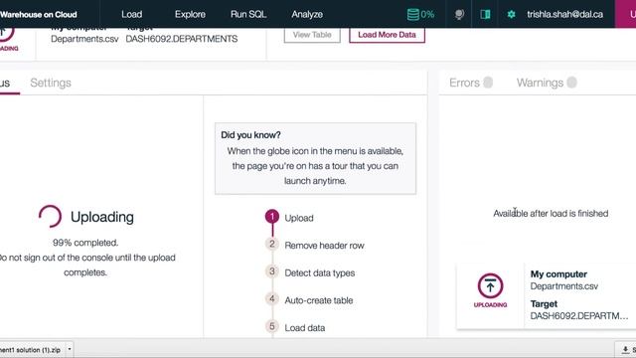
Task: Click the database storage usage icon
Action: pos(413,14)
